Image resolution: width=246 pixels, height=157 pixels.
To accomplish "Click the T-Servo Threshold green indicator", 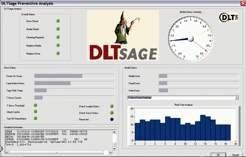I will 36,105.
